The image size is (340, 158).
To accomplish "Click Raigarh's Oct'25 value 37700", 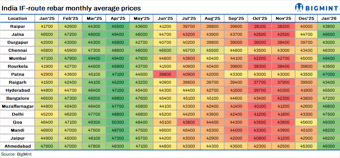I will (x=260, y=82).
